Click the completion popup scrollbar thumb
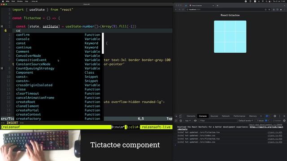This screenshot has height=161, width=287. (x=103, y=43)
